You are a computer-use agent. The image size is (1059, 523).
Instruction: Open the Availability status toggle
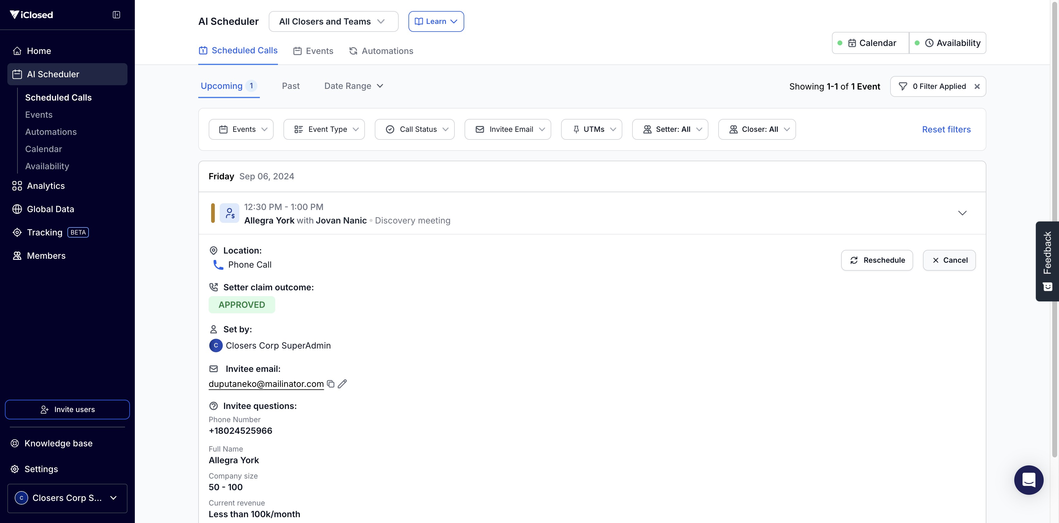click(x=947, y=43)
